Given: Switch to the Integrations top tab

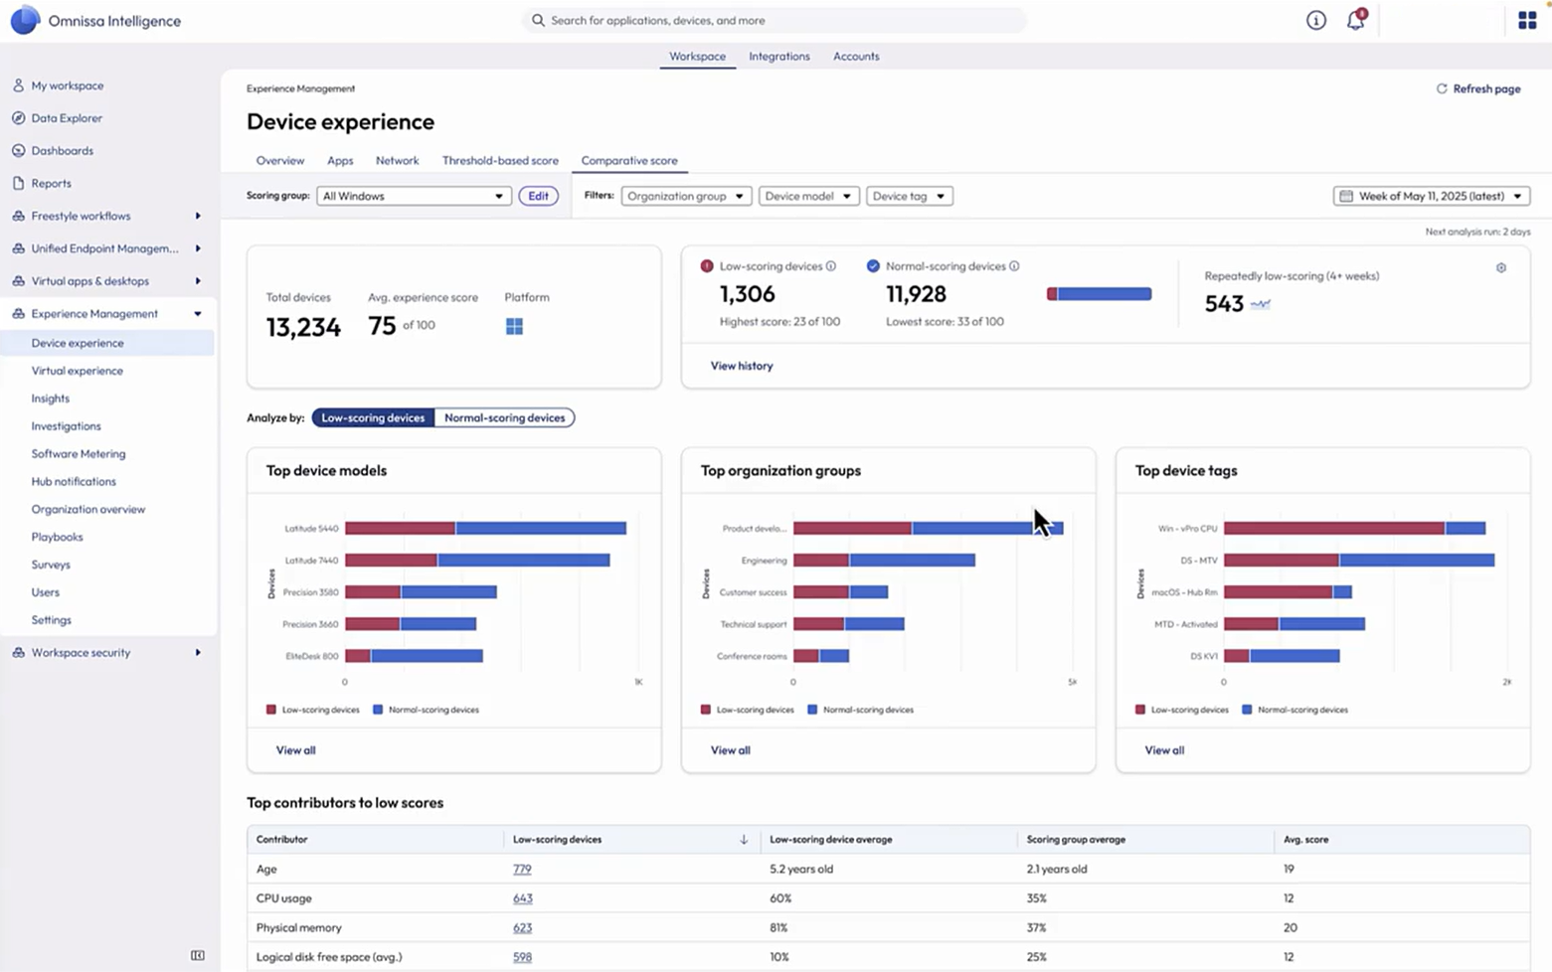Looking at the screenshot, I should click(778, 57).
